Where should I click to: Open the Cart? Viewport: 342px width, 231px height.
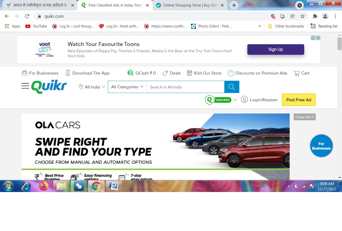coord(301,73)
